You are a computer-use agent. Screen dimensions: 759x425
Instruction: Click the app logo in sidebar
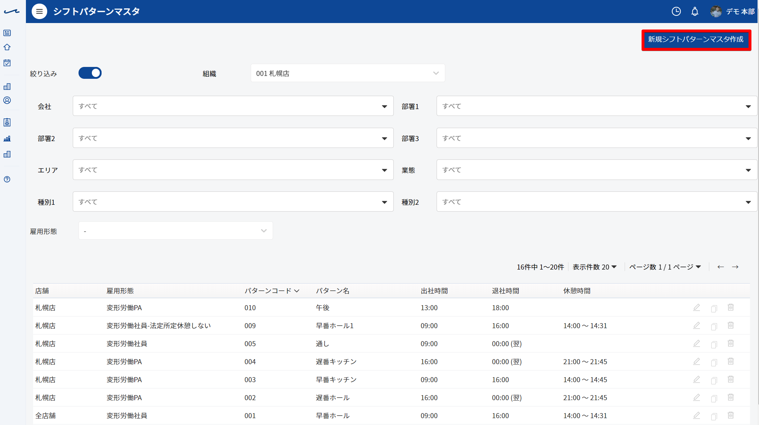(12, 12)
